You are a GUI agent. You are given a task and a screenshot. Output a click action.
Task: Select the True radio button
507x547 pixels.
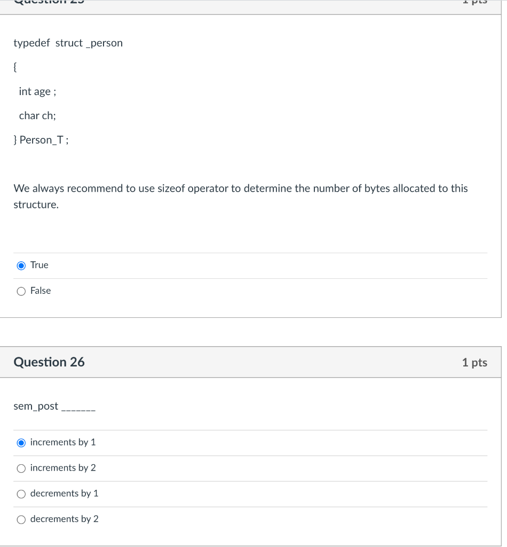[21, 266]
